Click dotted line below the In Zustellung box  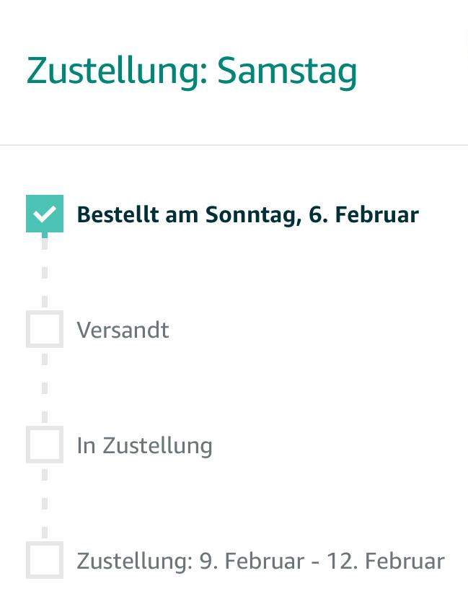coord(45,502)
